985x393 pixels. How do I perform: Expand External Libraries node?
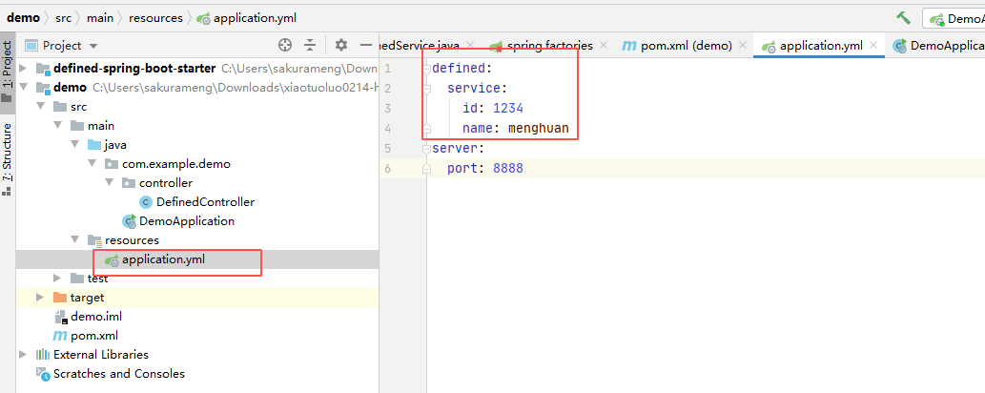pos(23,354)
